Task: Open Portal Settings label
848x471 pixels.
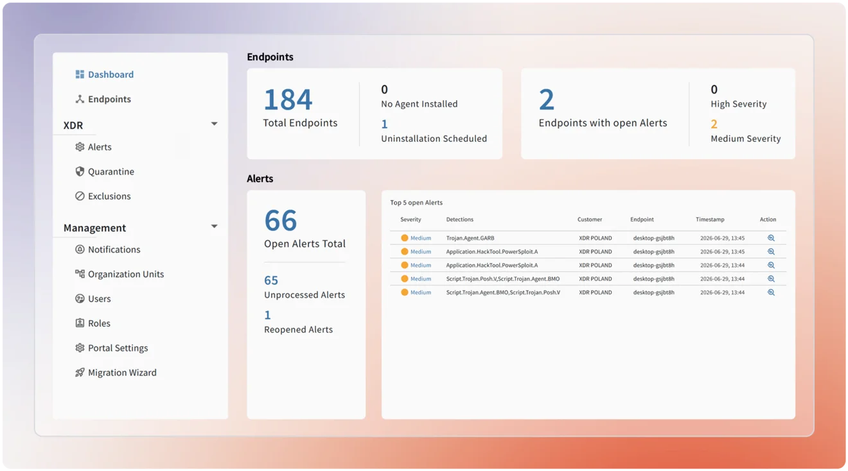Action: point(118,348)
